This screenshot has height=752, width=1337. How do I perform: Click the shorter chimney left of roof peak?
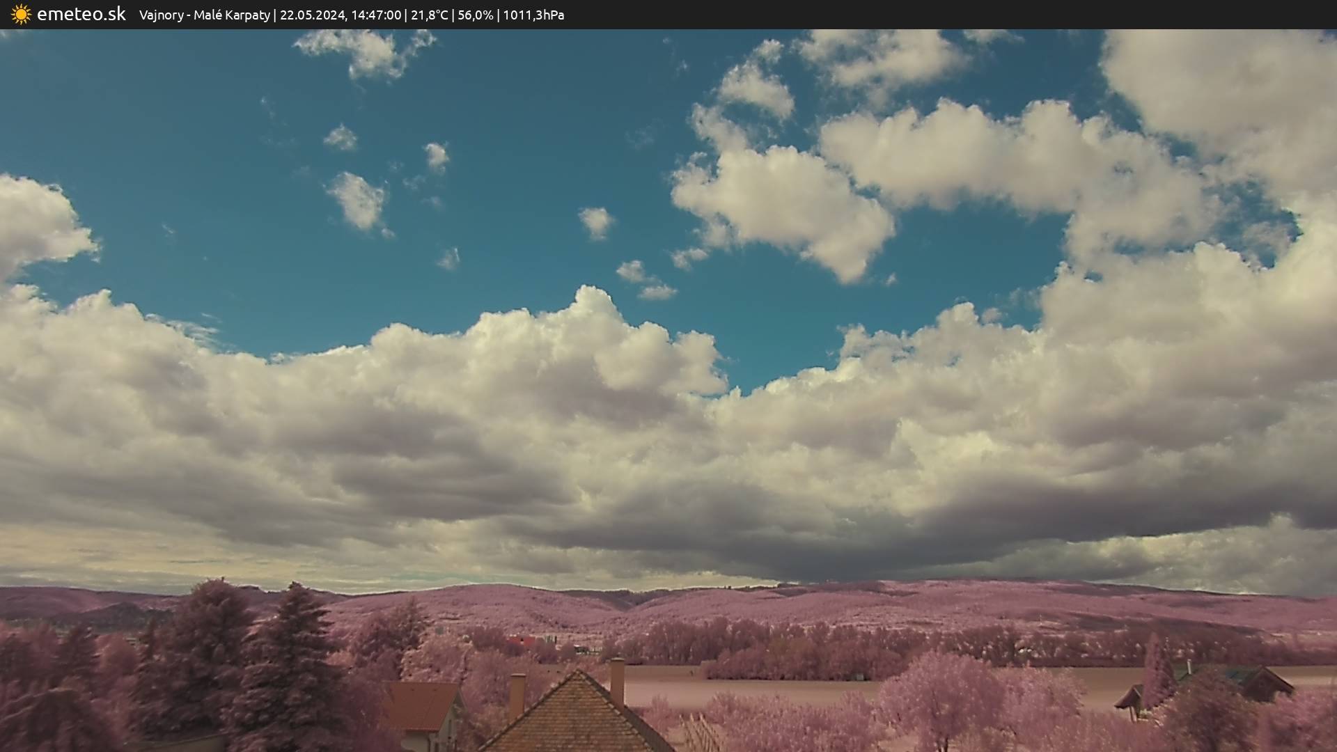click(x=517, y=695)
